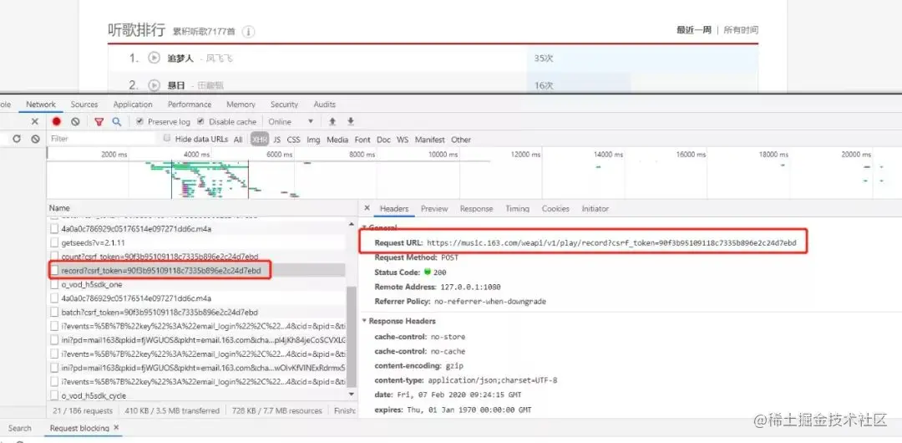This screenshot has width=902, height=443.
Task: Click the request list scrollbar's down arrow
Action: click(352, 394)
